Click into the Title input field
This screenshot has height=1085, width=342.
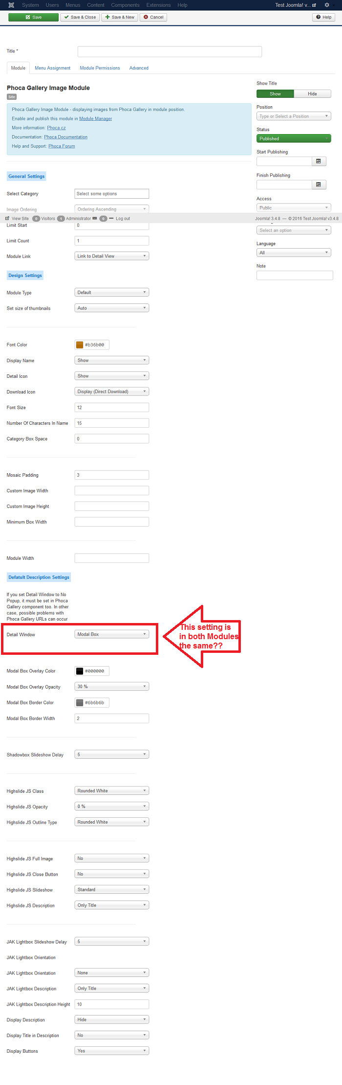point(170,51)
